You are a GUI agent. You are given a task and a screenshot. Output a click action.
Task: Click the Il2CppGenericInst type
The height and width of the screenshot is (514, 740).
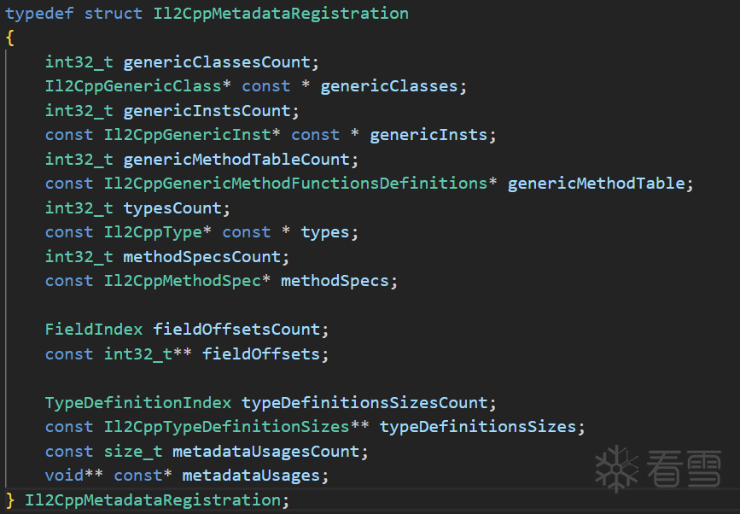(x=188, y=135)
